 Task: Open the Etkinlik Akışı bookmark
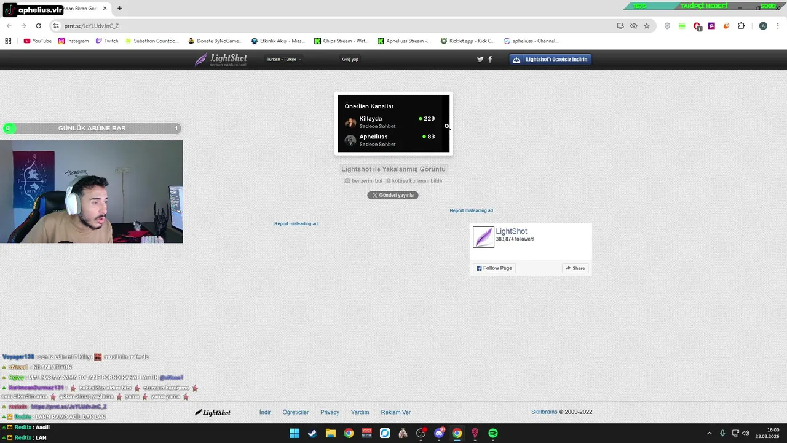[278, 41]
